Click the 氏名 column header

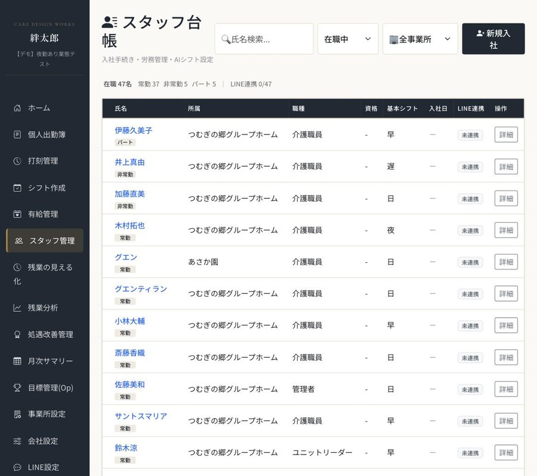coord(121,109)
